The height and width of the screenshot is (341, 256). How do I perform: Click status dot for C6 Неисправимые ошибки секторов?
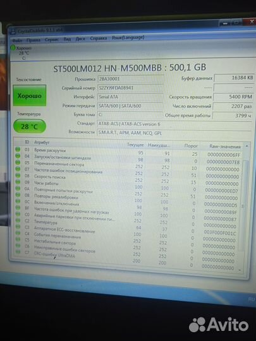[x=18, y=246]
